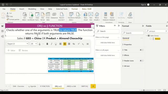This screenshot has width=168, height=94.
Task: Toggle the Title switch
Action: pos(142,50)
